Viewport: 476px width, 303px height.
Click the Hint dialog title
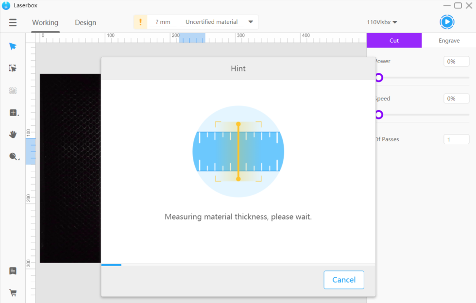coord(238,68)
